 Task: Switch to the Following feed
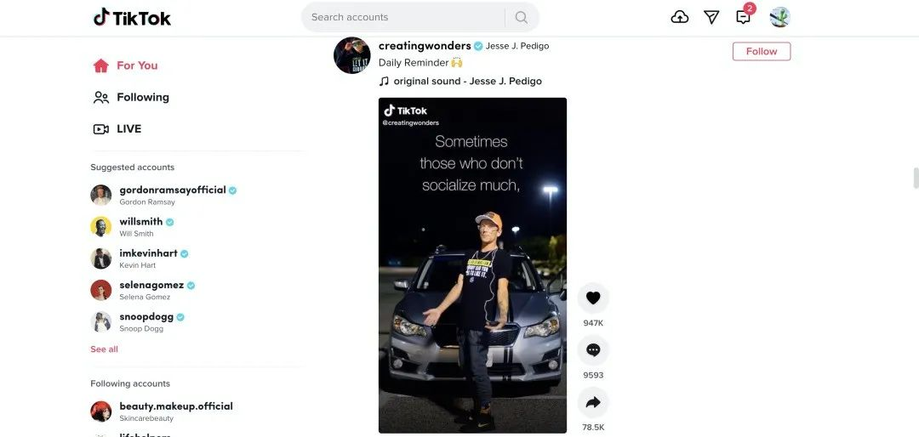point(131,97)
